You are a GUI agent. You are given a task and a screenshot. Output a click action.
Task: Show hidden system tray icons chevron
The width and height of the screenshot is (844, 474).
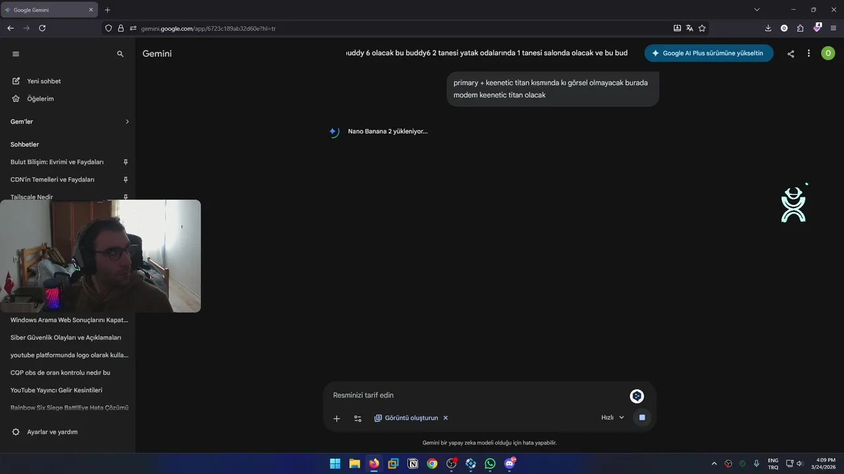tap(714, 463)
